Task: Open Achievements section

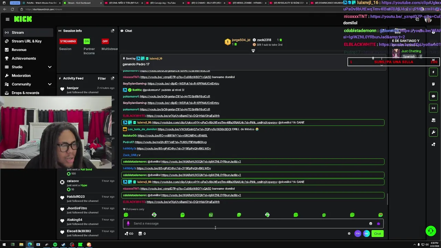Action: coord(28,58)
